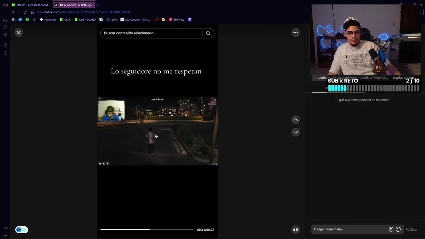Open sidebar three-dot menu at bottom
Screen dimensions: 425x239
5,235
